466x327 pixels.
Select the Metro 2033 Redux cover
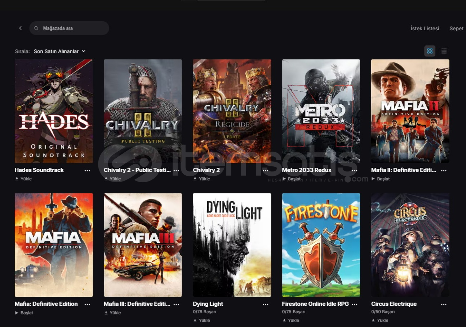pos(321,111)
